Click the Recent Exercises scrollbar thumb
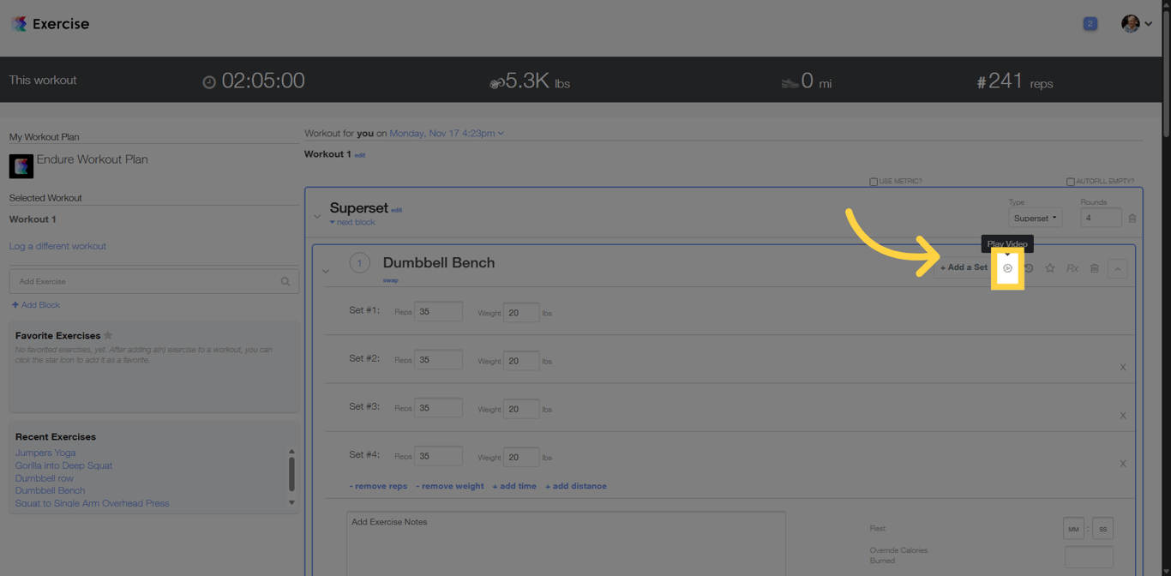The width and height of the screenshot is (1171, 576). pos(291,474)
